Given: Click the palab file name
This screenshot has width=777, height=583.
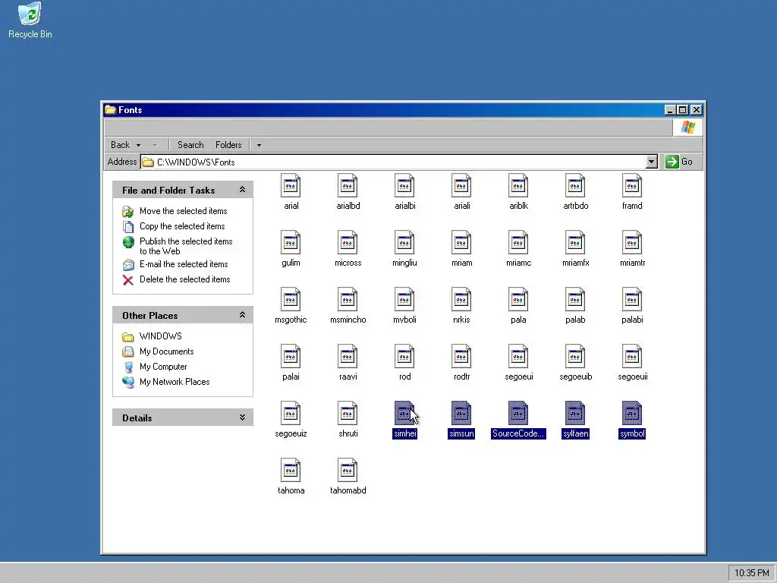Looking at the screenshot, I should [575, 320].
